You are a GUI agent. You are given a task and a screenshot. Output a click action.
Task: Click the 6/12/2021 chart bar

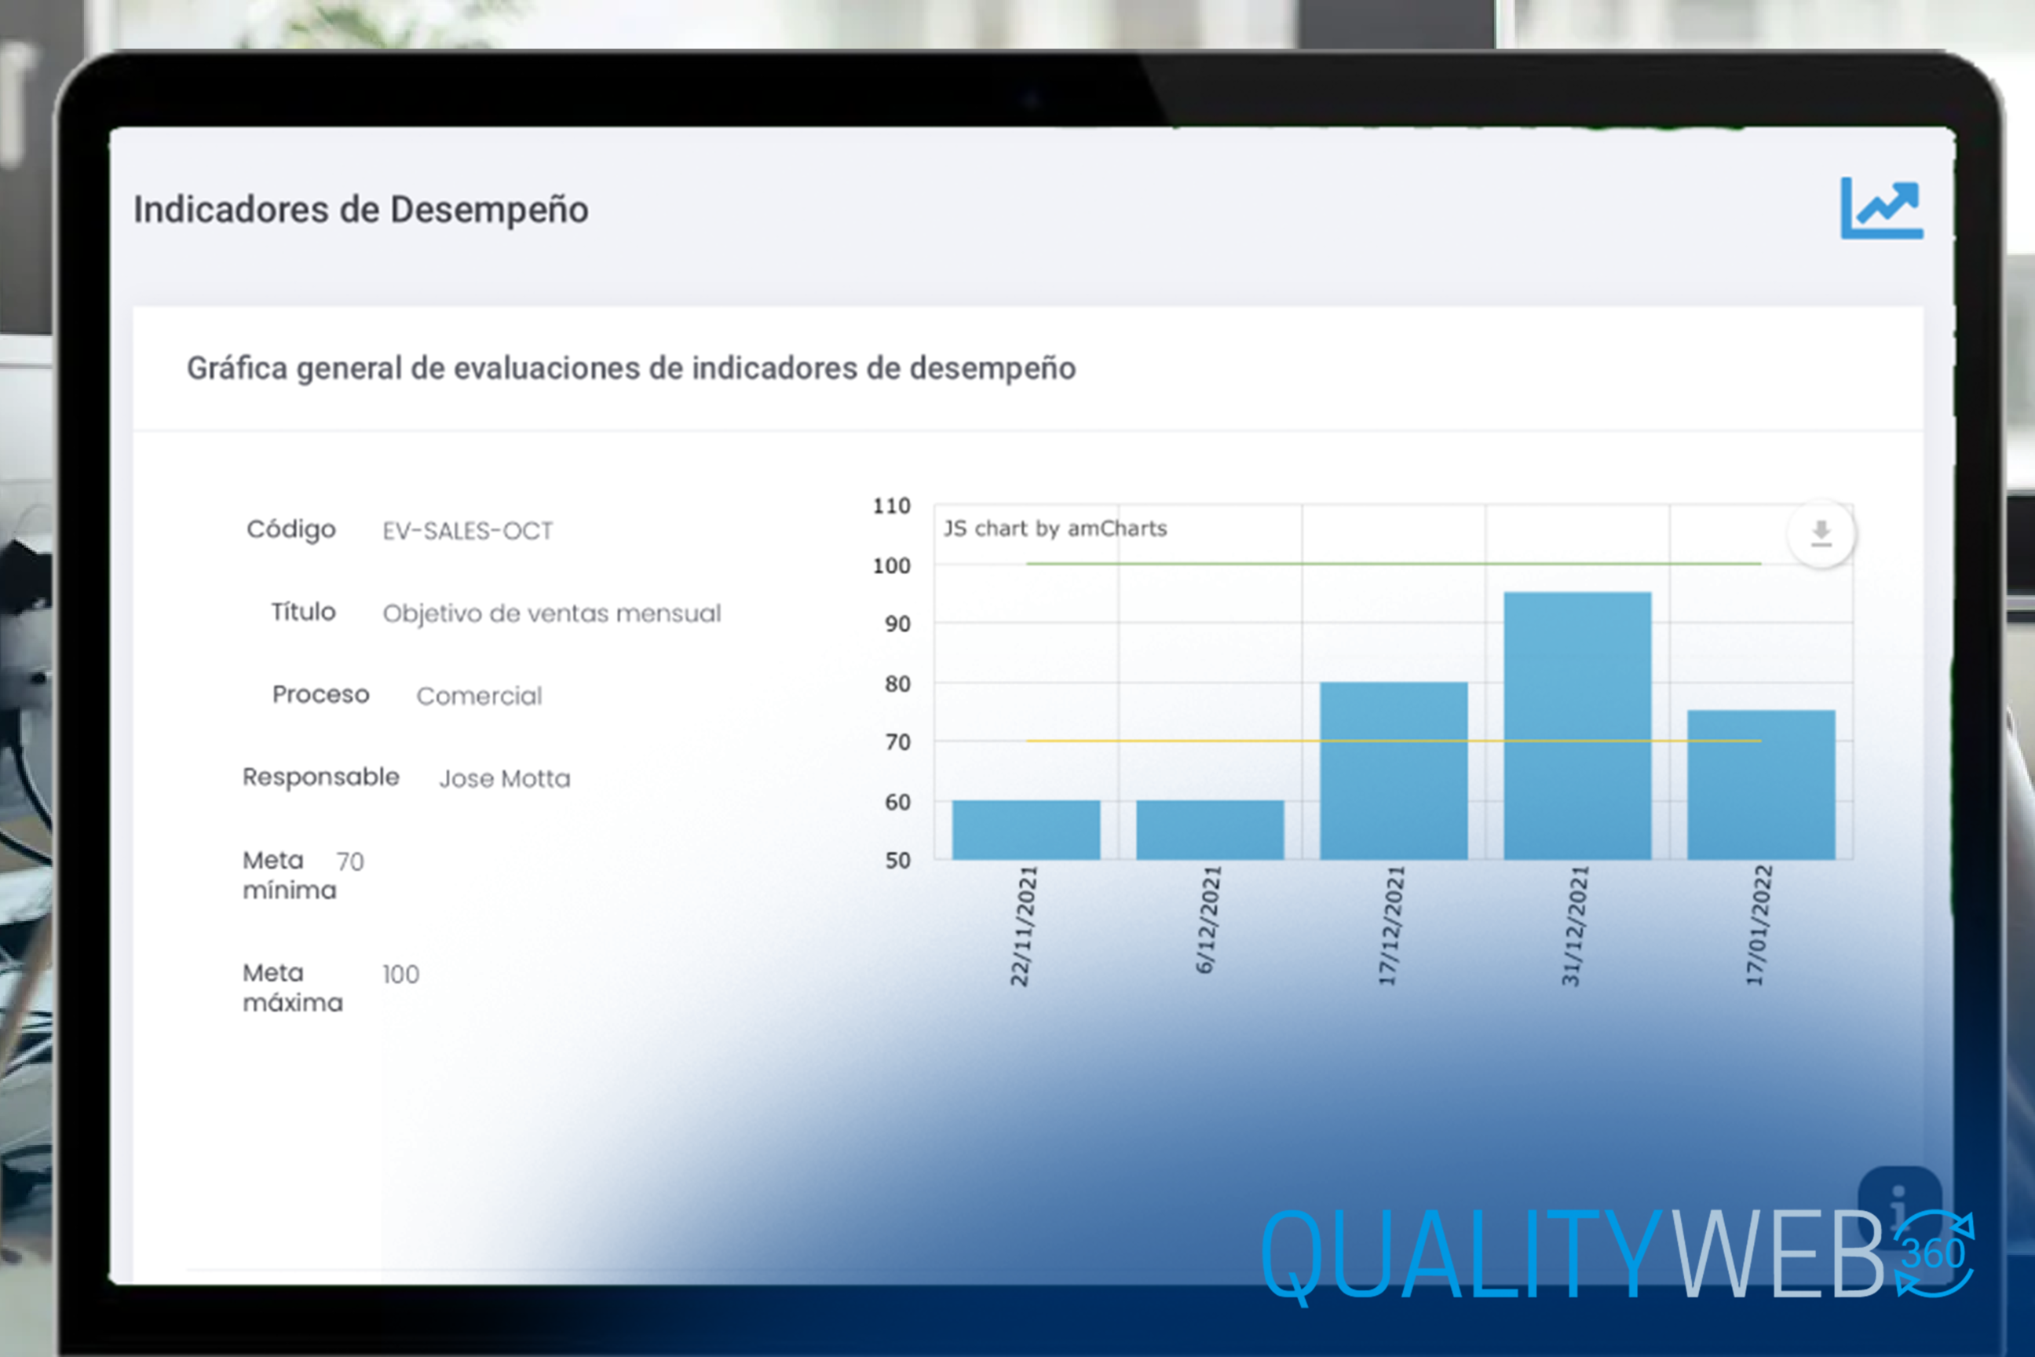pos(1210,829)
